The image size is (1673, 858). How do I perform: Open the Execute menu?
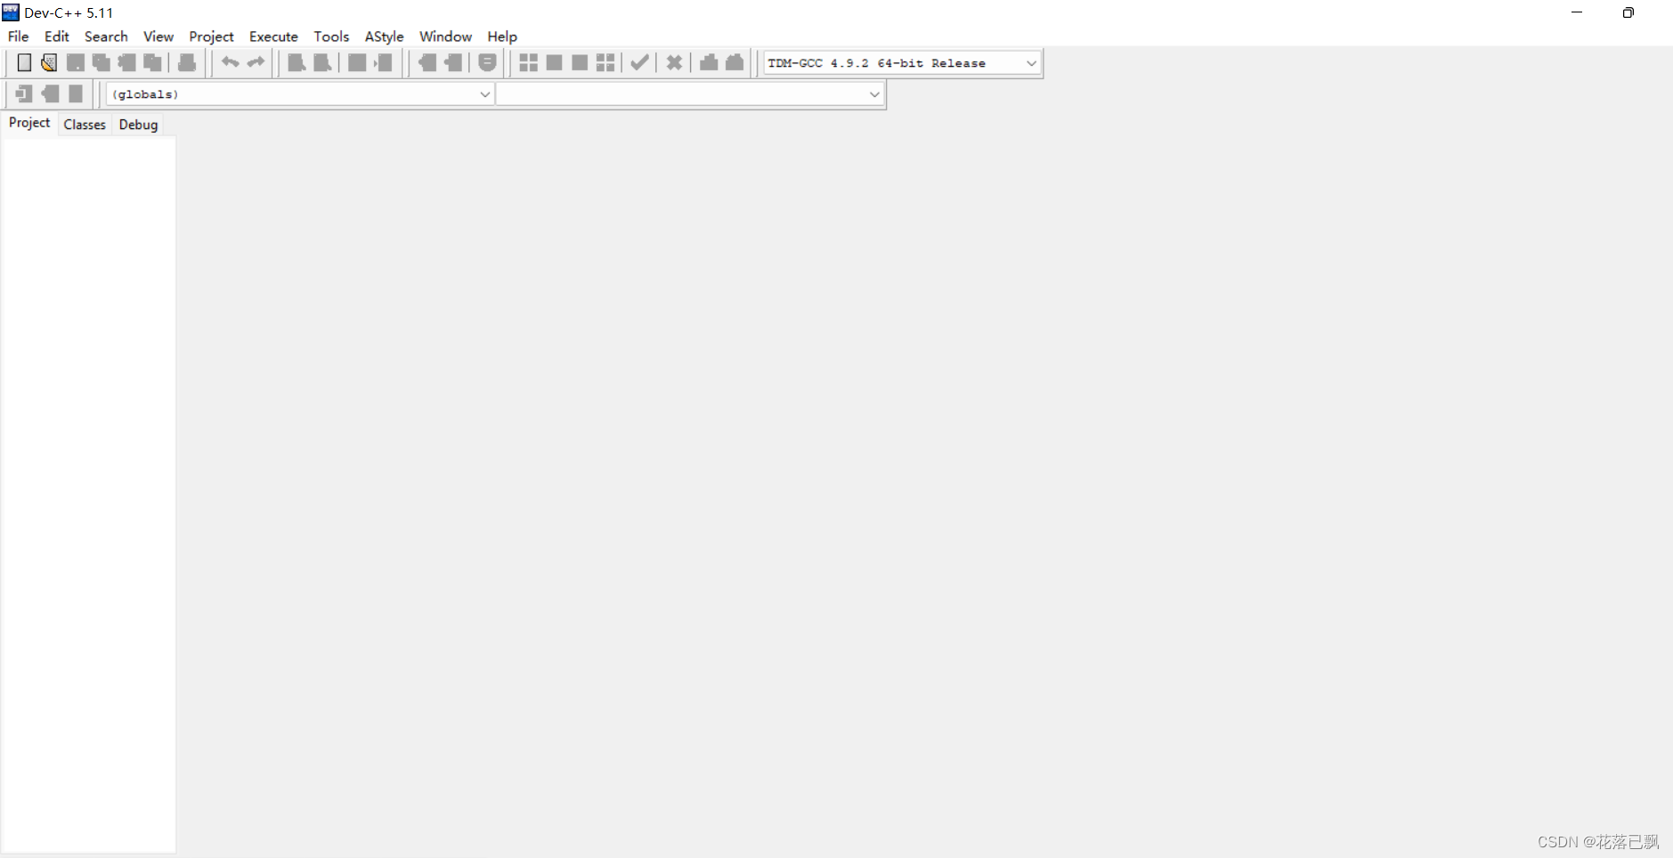point(273,36)
